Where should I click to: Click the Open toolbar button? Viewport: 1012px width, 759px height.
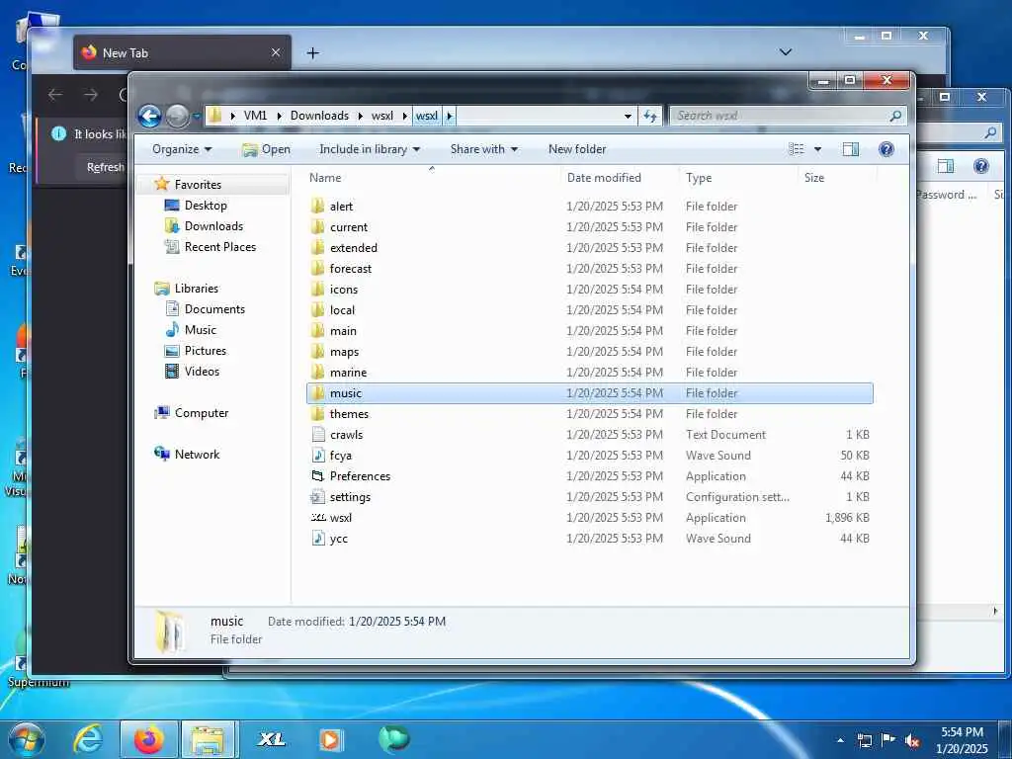(266, 149)
